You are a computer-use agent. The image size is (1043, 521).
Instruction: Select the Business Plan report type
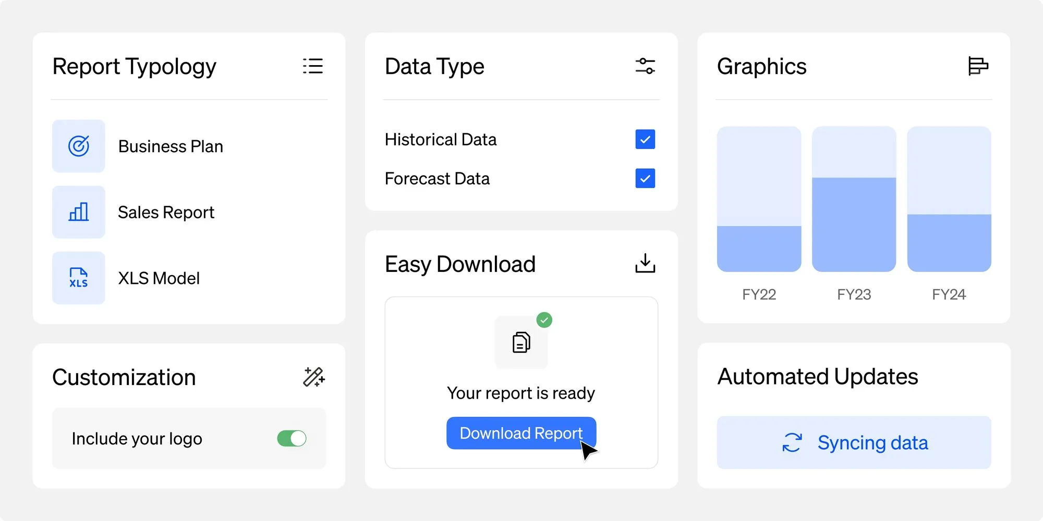171,146
